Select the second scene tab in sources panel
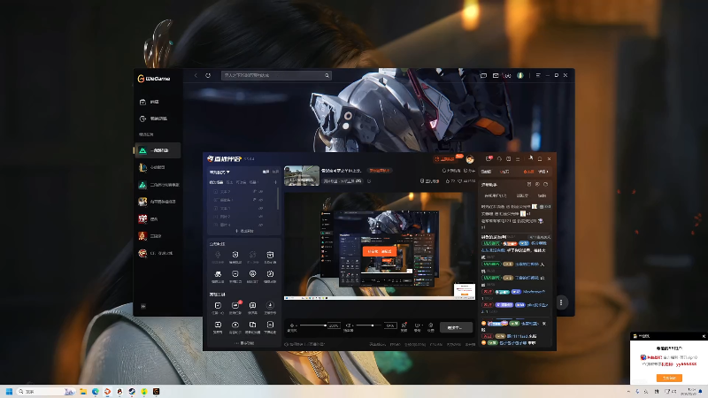 click(229, 182)
